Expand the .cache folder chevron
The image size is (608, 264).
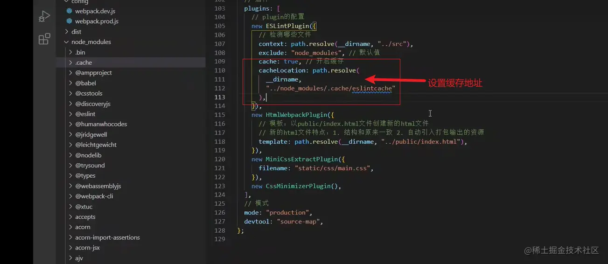coord(70,63)
